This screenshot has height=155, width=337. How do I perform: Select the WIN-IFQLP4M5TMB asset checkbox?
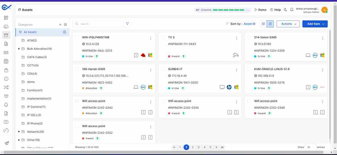(77, 37)
